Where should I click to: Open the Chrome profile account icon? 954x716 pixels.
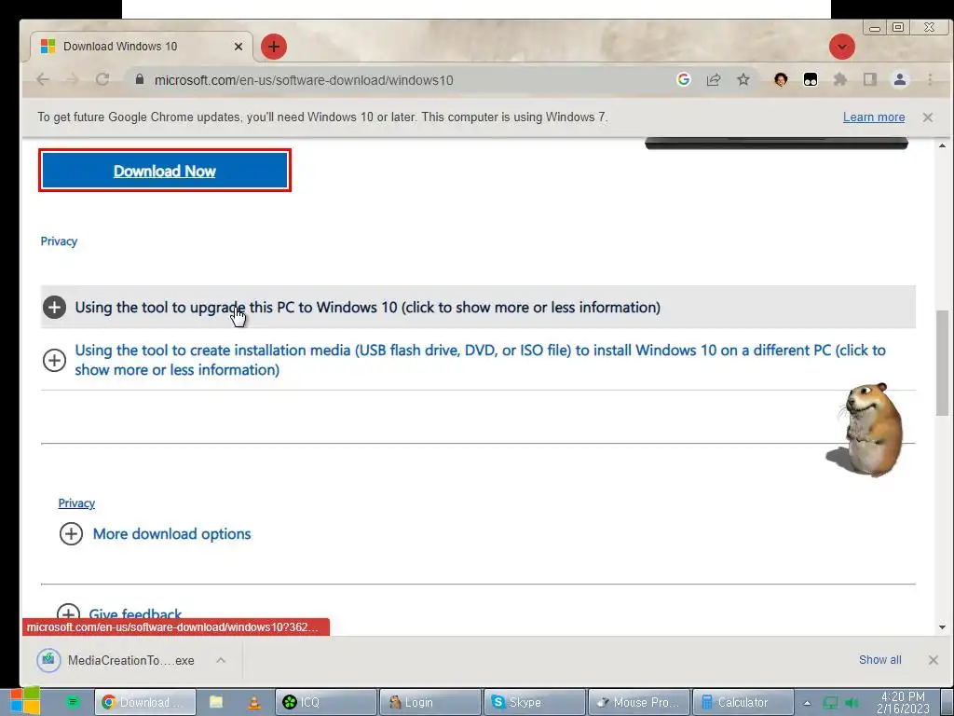coord(900,80)
